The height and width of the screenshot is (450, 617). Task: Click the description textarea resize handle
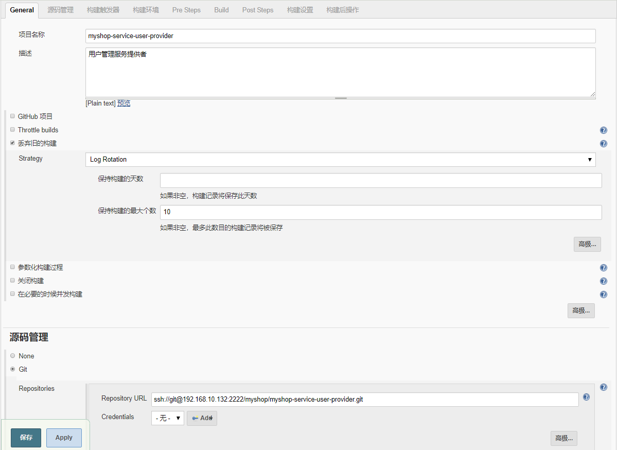592,94
